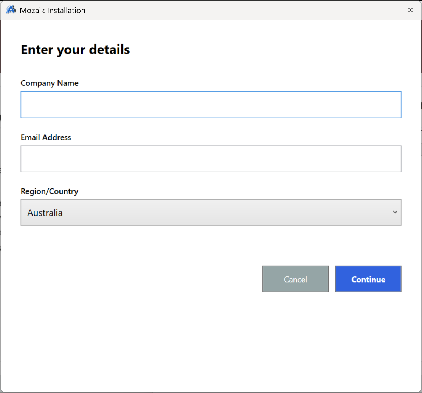Click the "Mozaik Installation" title text
Image resolution: width=422 pixels, height=393 pixels.
pyautogui.click(x=53, y=11)
